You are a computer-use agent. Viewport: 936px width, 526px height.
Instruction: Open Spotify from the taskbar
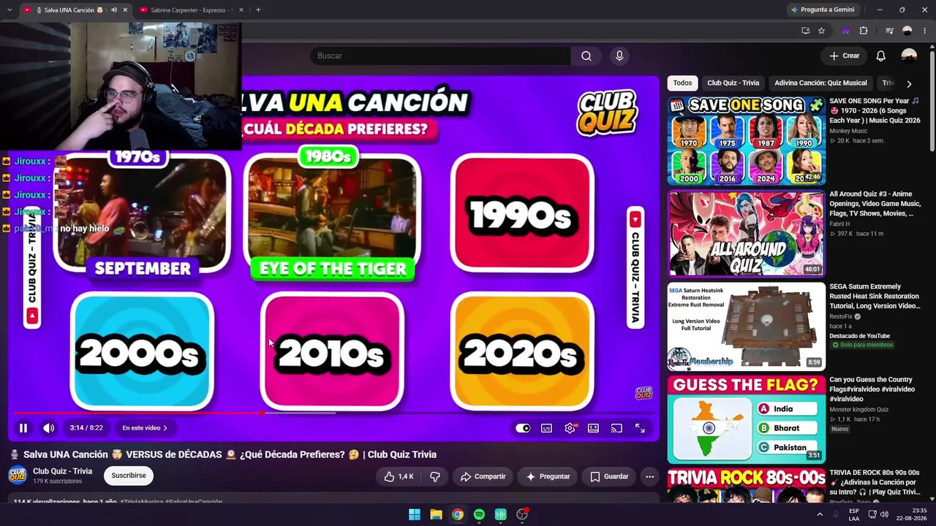coord(479,514)
